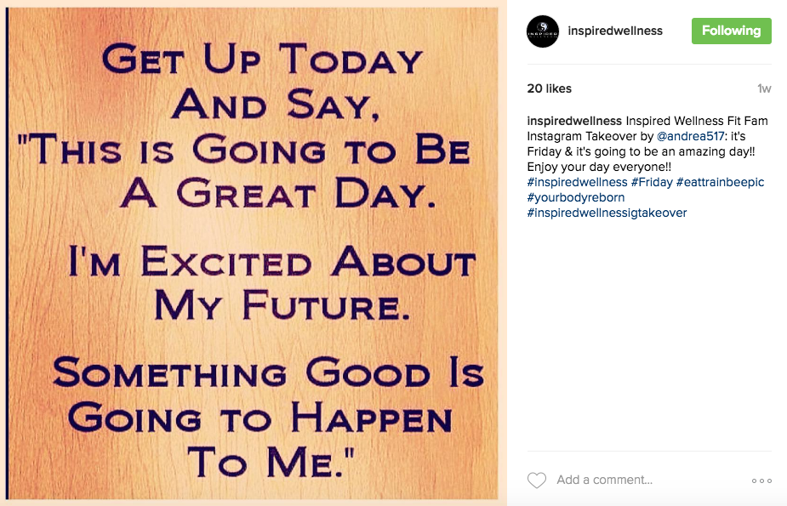Open the #yourbodyreborn hashtag

tap(576, 197)
